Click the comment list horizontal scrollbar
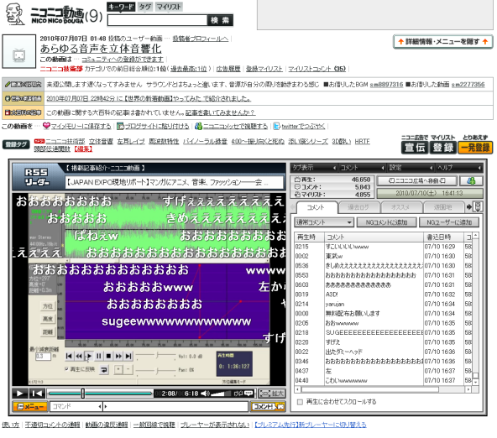This screenshot has height=438, width=497. coord(383,389)
